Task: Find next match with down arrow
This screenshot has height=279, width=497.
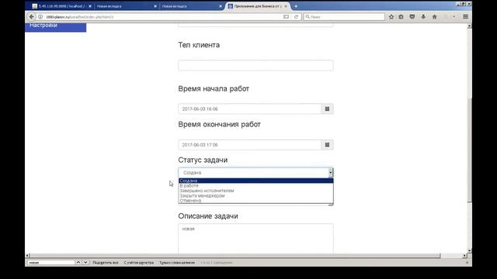Action: [x=85, y=263]
